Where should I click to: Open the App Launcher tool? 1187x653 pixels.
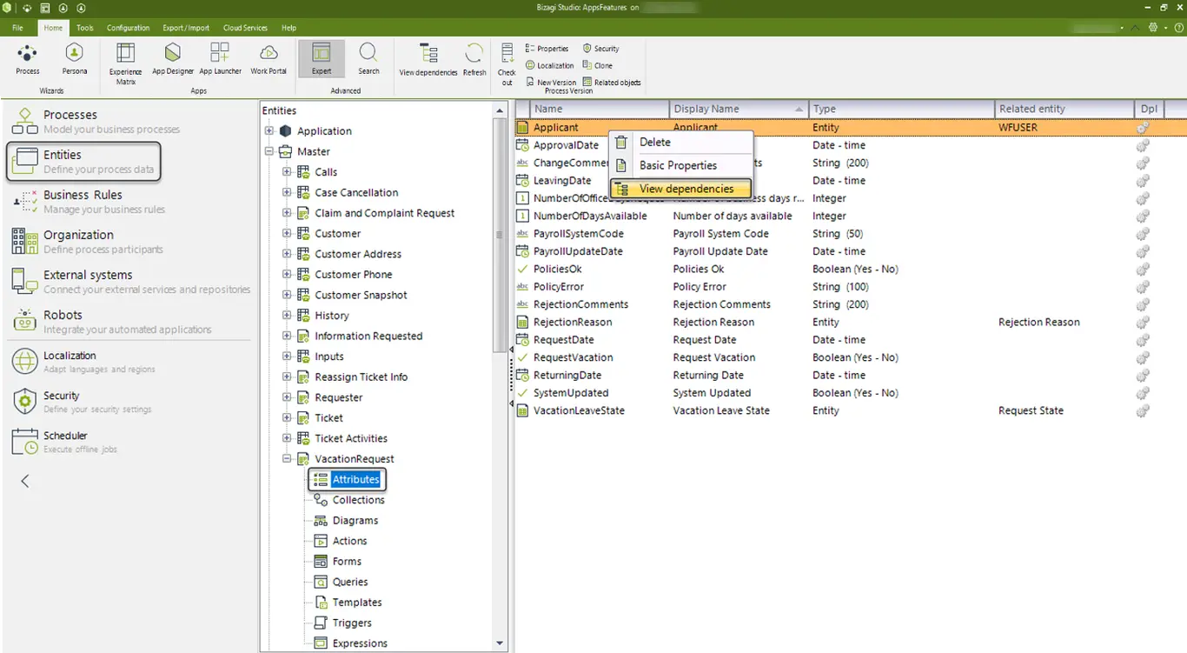pyautogui.click(x=221, y=58)
